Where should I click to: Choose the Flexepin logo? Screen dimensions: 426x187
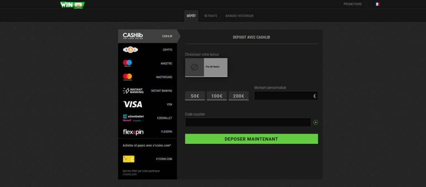pyautogui.click(x=133, y=132)
